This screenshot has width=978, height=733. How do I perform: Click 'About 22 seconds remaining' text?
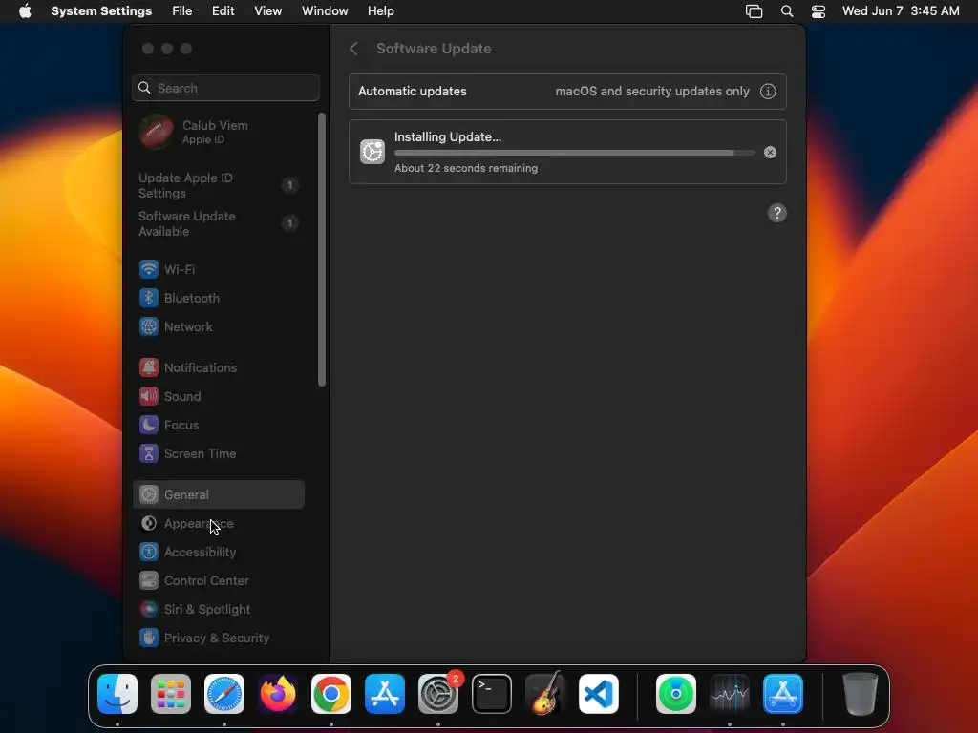tap(466, 168)
